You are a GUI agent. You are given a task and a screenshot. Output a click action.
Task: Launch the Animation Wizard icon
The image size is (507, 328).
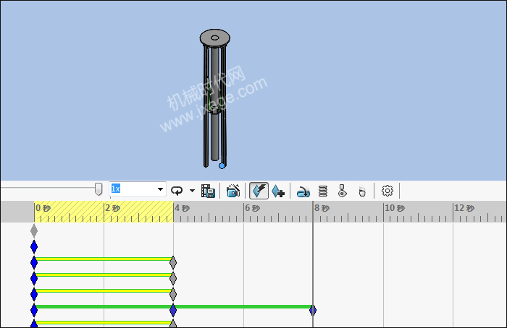[233, 191]
